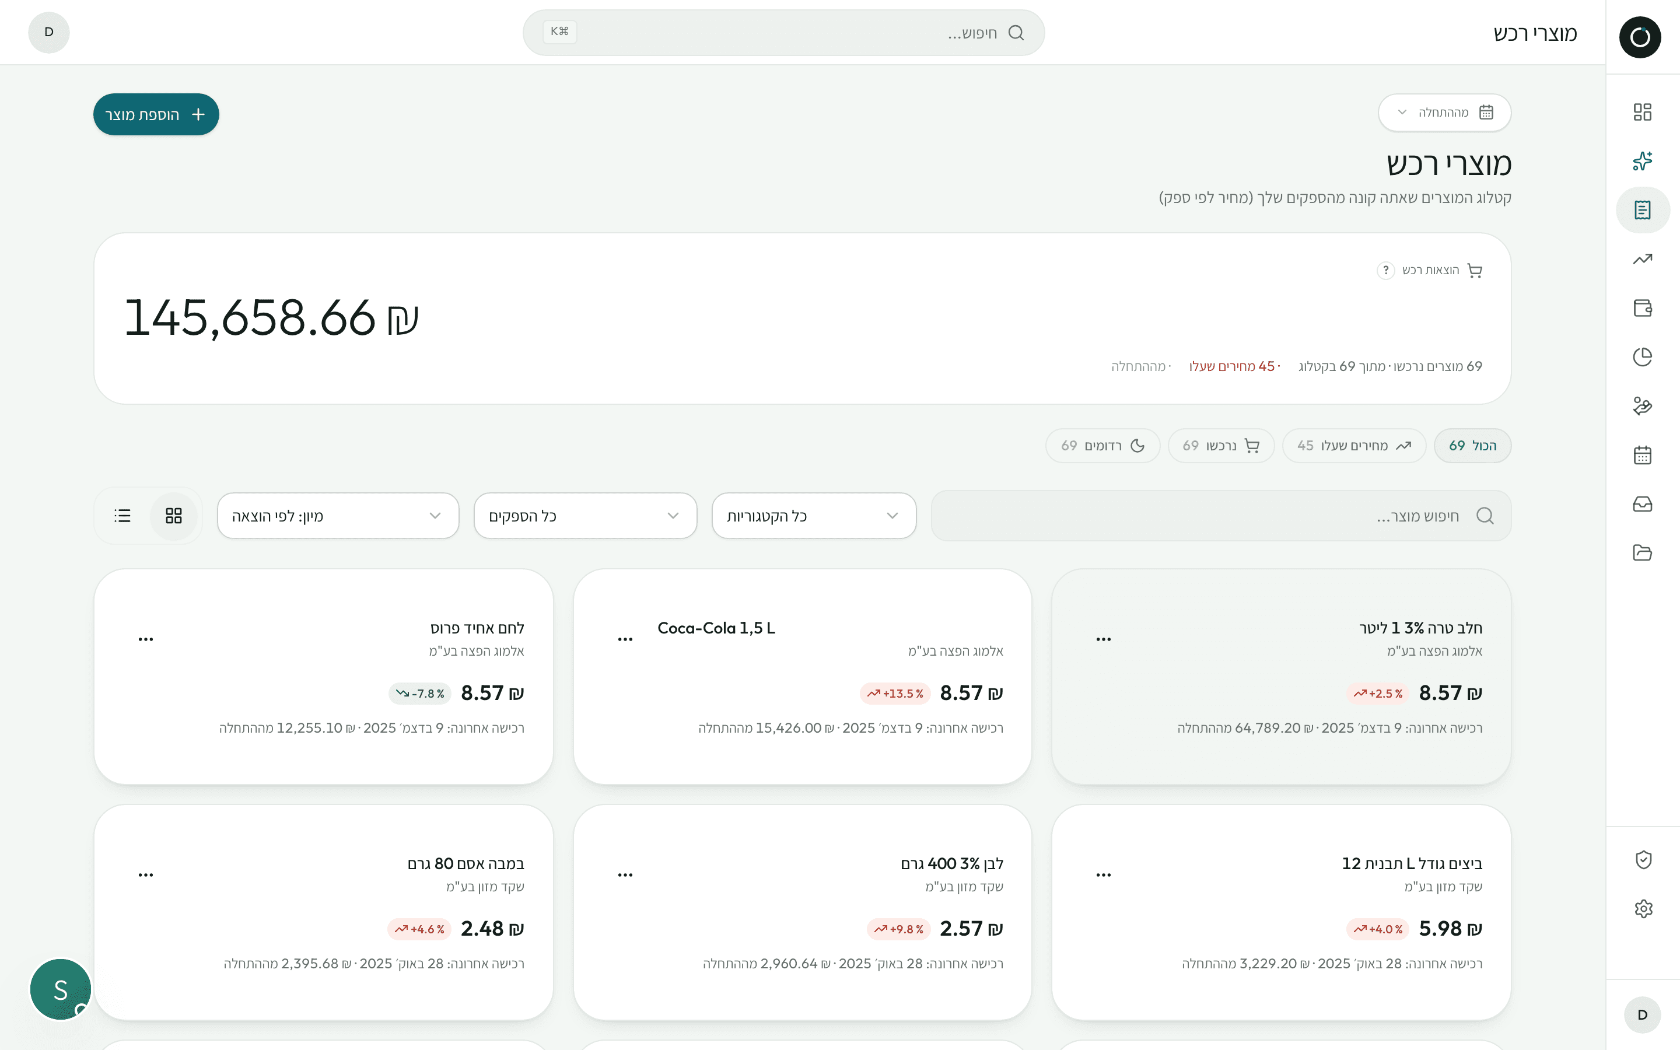Click the לחם אחיד פרוס product title
1680x1050 pixels.
[478, 628]
